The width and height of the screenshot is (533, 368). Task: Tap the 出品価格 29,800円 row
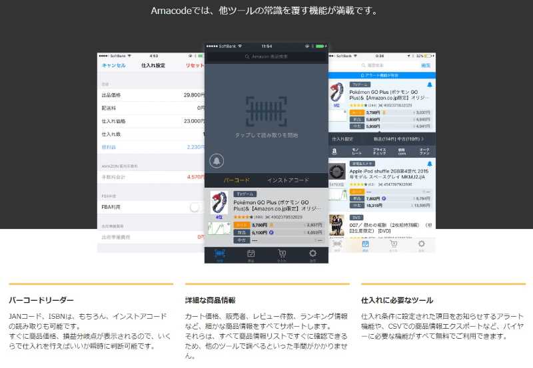tap(151, 95)
